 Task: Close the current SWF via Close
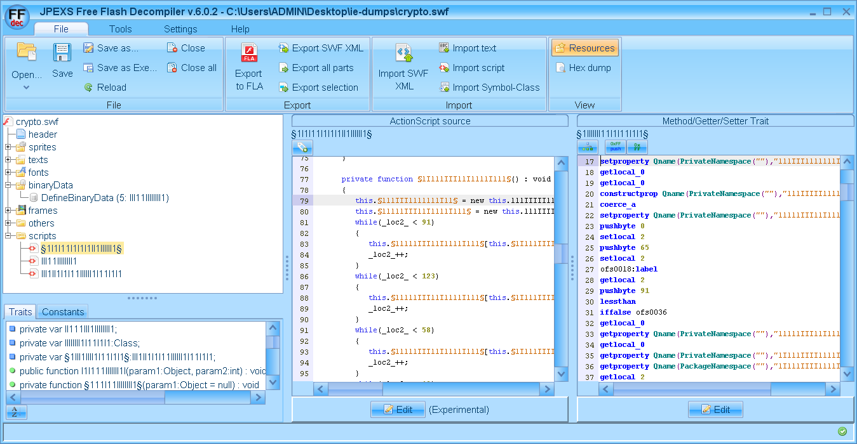point(186,48)
